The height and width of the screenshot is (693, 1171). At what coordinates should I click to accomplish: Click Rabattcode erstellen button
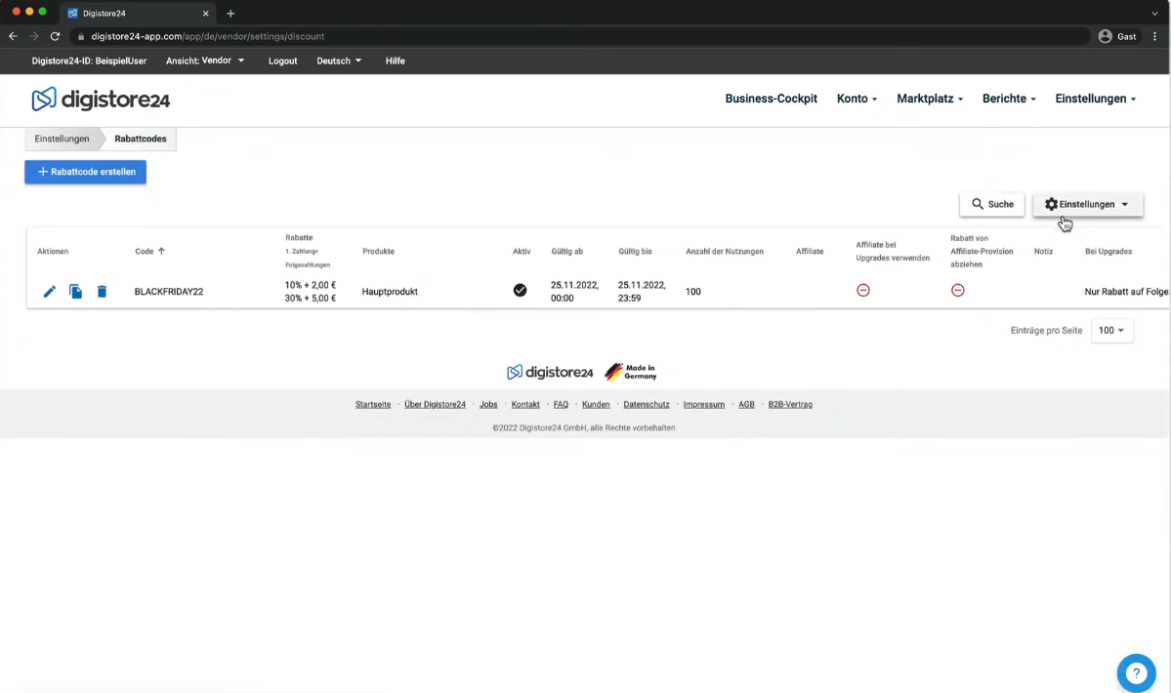click(x=85, y=172)
